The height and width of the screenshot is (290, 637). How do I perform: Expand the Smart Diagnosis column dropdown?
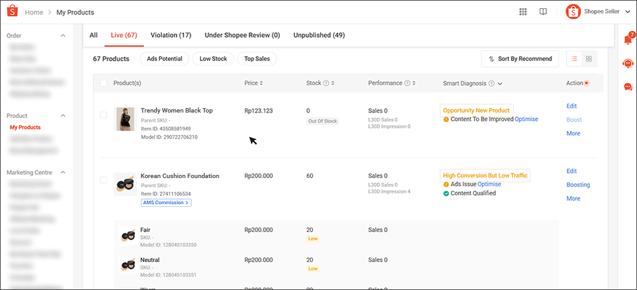pyautogui.click(x=500, y=83)
